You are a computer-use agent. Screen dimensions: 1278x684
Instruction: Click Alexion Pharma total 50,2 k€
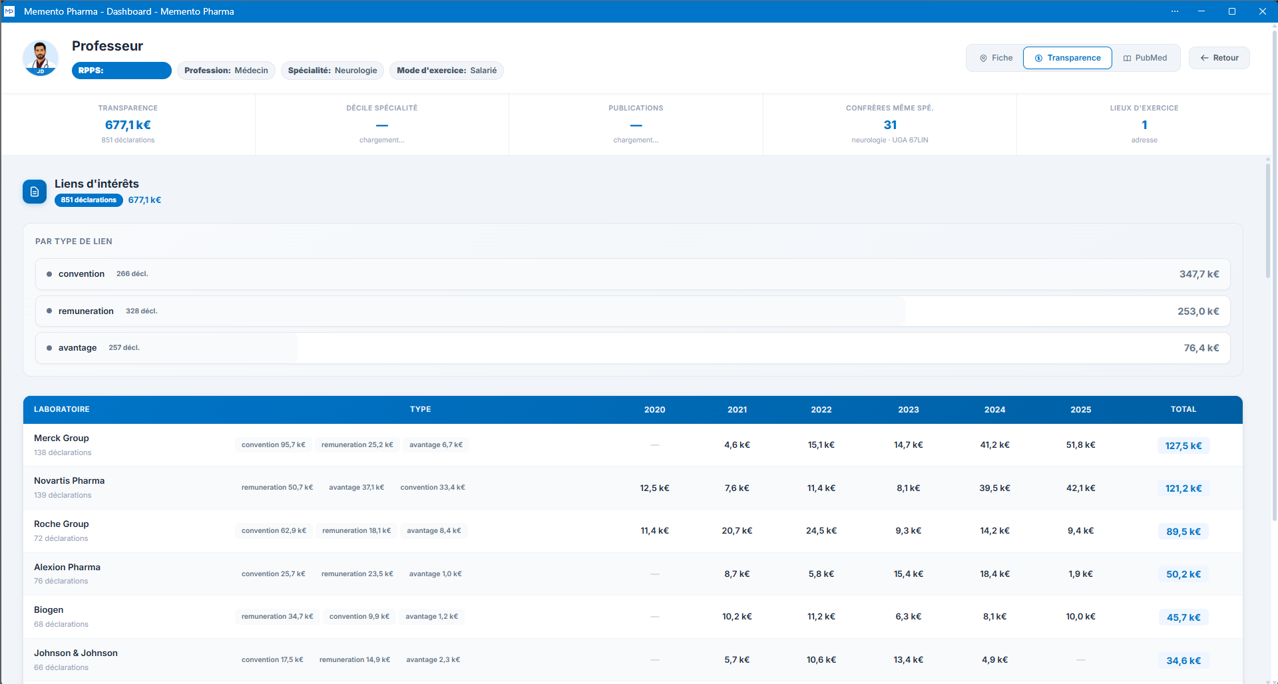pos(1183,574)
